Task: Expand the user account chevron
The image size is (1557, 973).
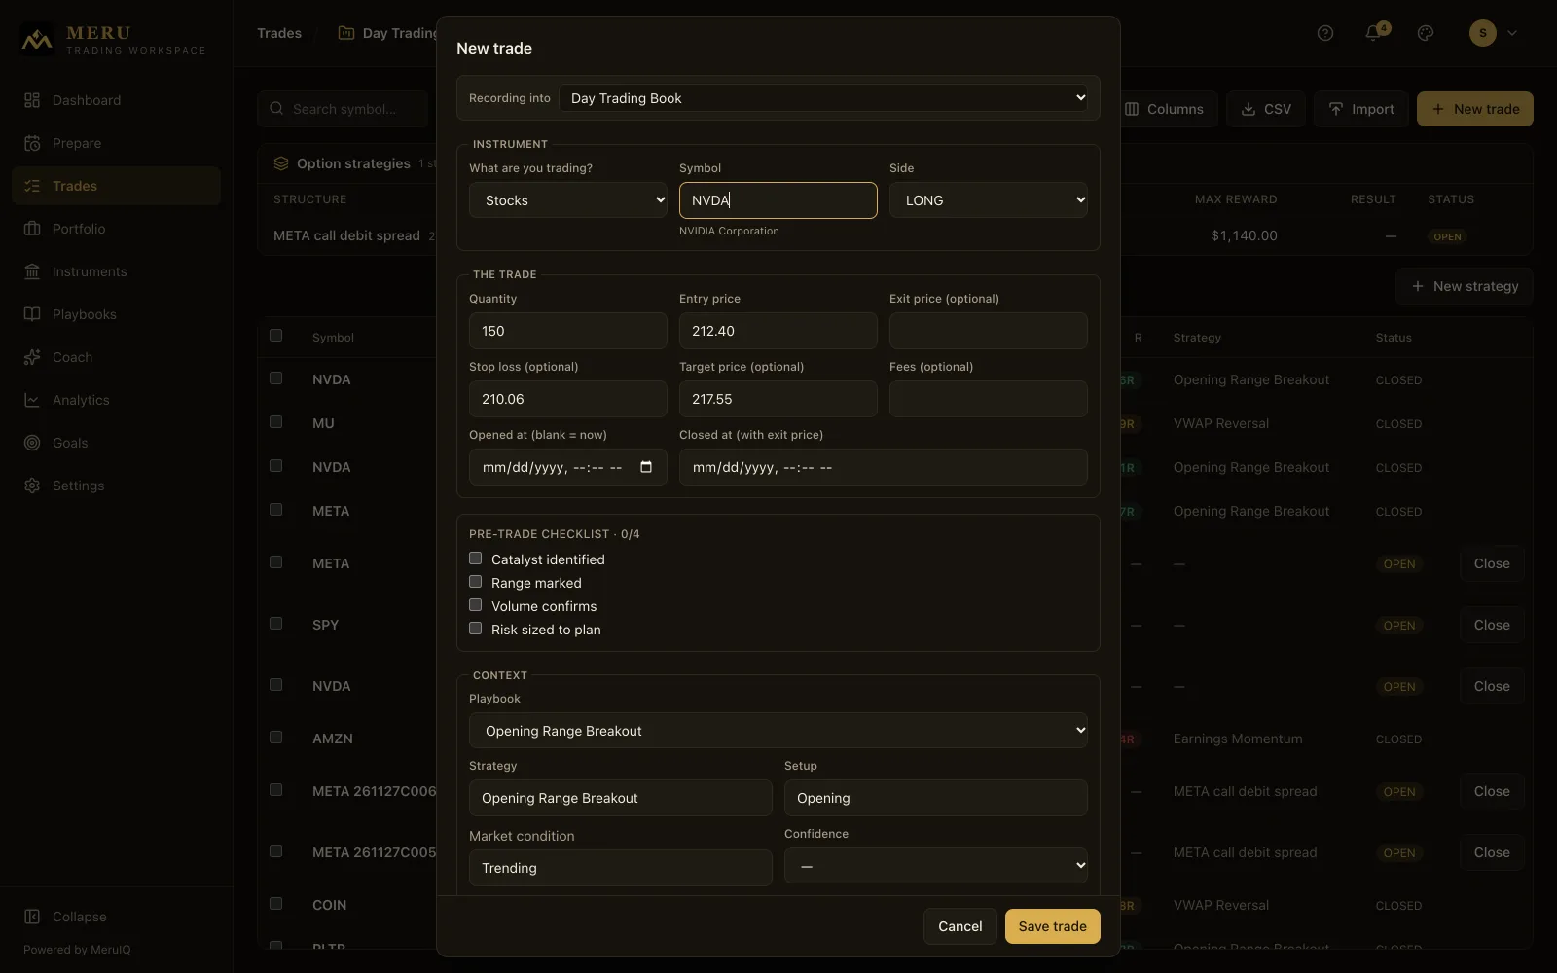Action: point(1512,33)
